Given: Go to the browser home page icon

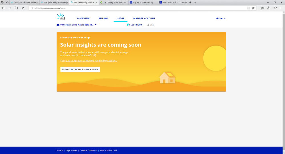Looking at the screenshot, I should 23,8.
